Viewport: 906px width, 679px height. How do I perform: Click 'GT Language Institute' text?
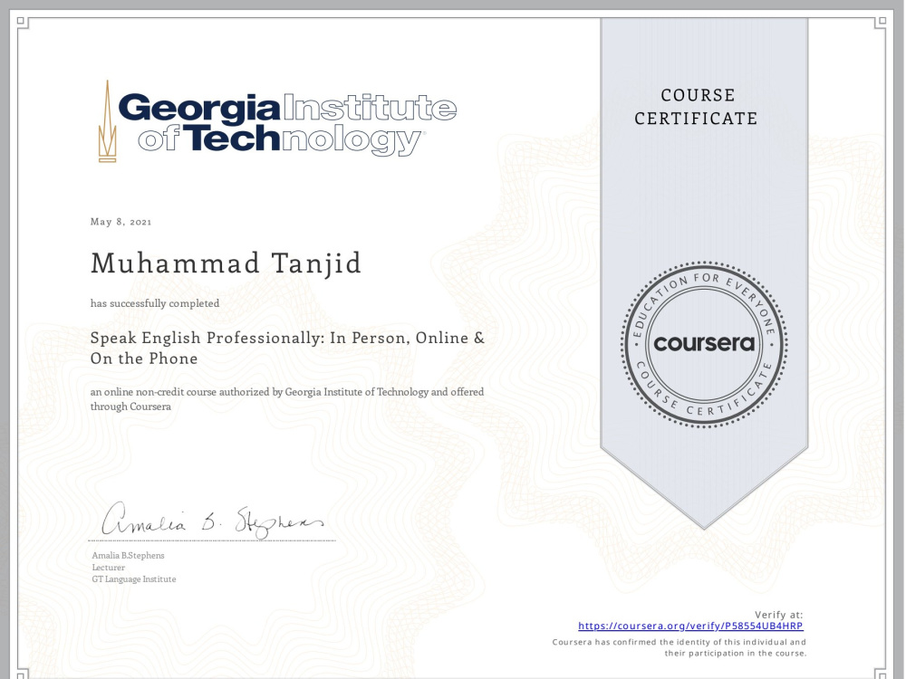pyautogui.click(x=134, y=579)
